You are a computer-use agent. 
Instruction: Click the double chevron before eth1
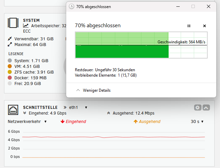click(x=65, y=108)
